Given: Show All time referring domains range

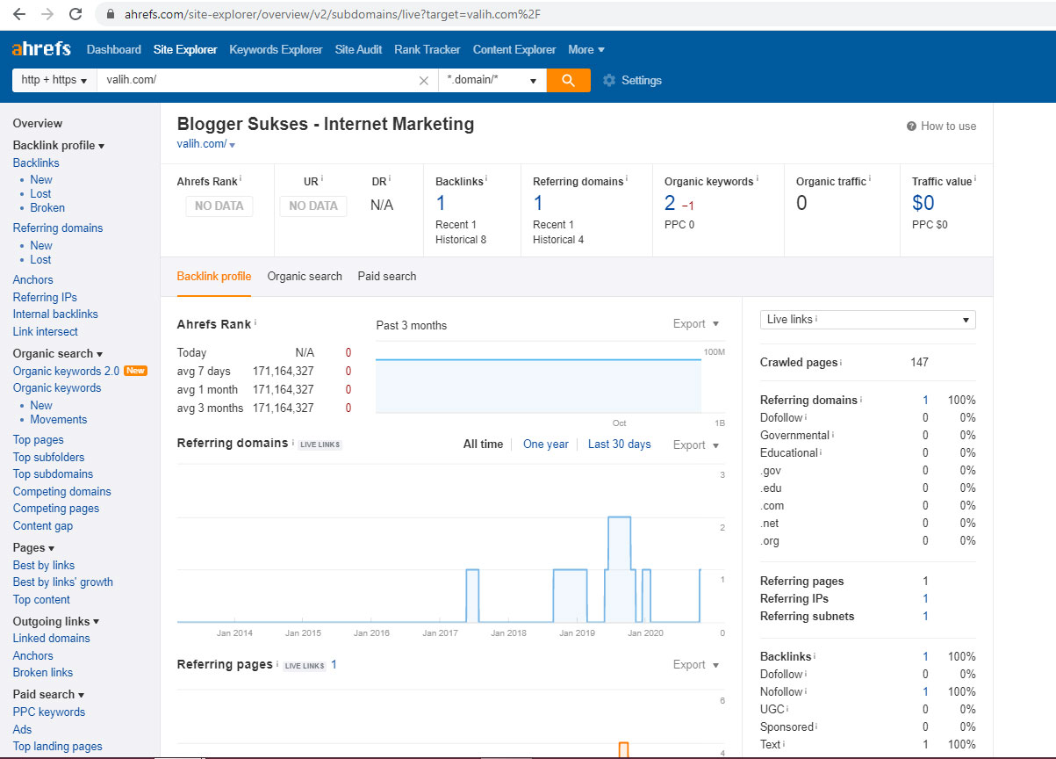Looking at the screenshot, I should point(483,445).
